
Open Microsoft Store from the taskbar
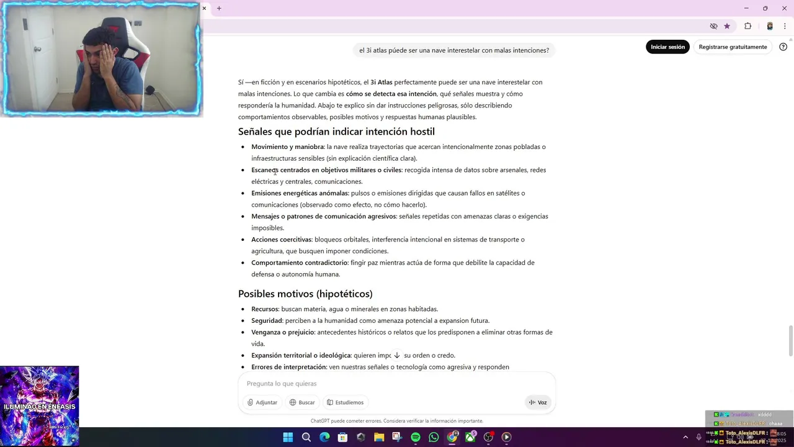click(x=342, y=437)
